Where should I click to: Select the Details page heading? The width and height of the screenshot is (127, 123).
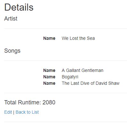(19, 7)
